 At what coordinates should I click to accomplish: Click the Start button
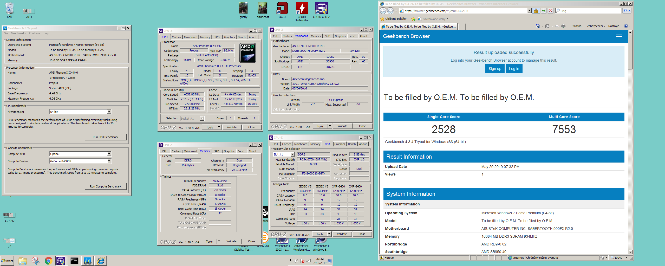[7, 261]
